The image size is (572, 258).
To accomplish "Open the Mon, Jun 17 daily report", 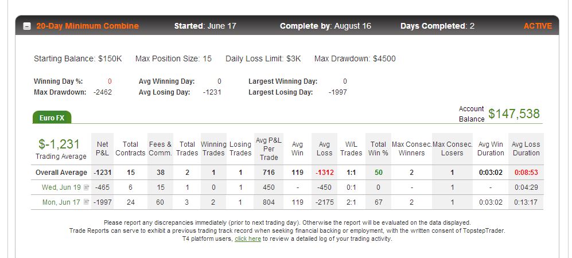I will (x=61, y=202).
